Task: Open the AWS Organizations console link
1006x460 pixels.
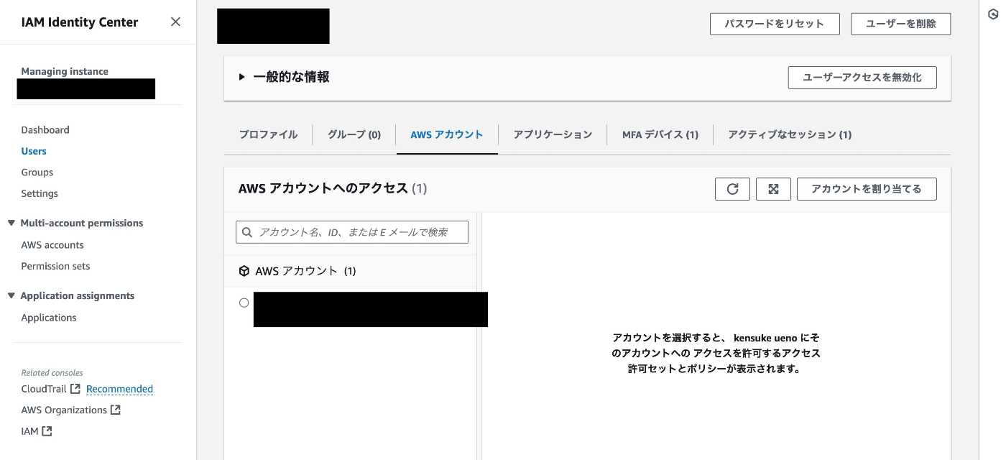Action: [64, 410]
